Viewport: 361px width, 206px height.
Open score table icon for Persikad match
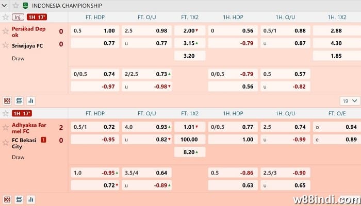(19, 100)
